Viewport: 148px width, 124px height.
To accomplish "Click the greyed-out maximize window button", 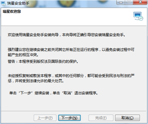I will point(129,2).
